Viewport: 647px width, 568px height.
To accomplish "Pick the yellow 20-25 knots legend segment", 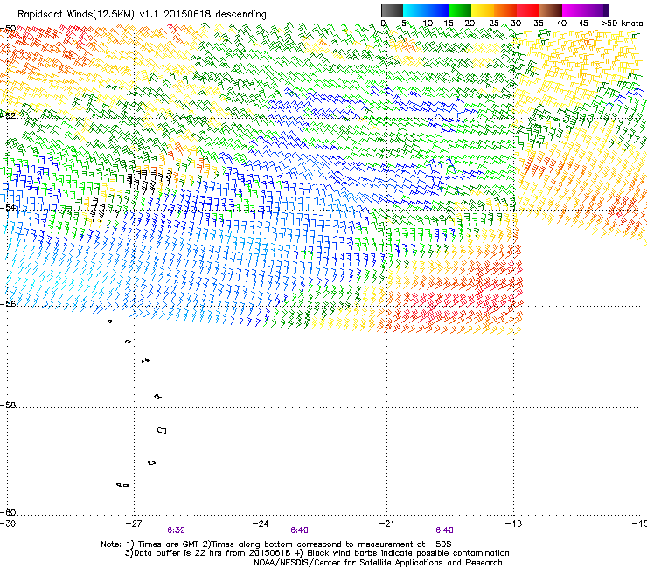I will pyautogui.click(x=483, y=10).
